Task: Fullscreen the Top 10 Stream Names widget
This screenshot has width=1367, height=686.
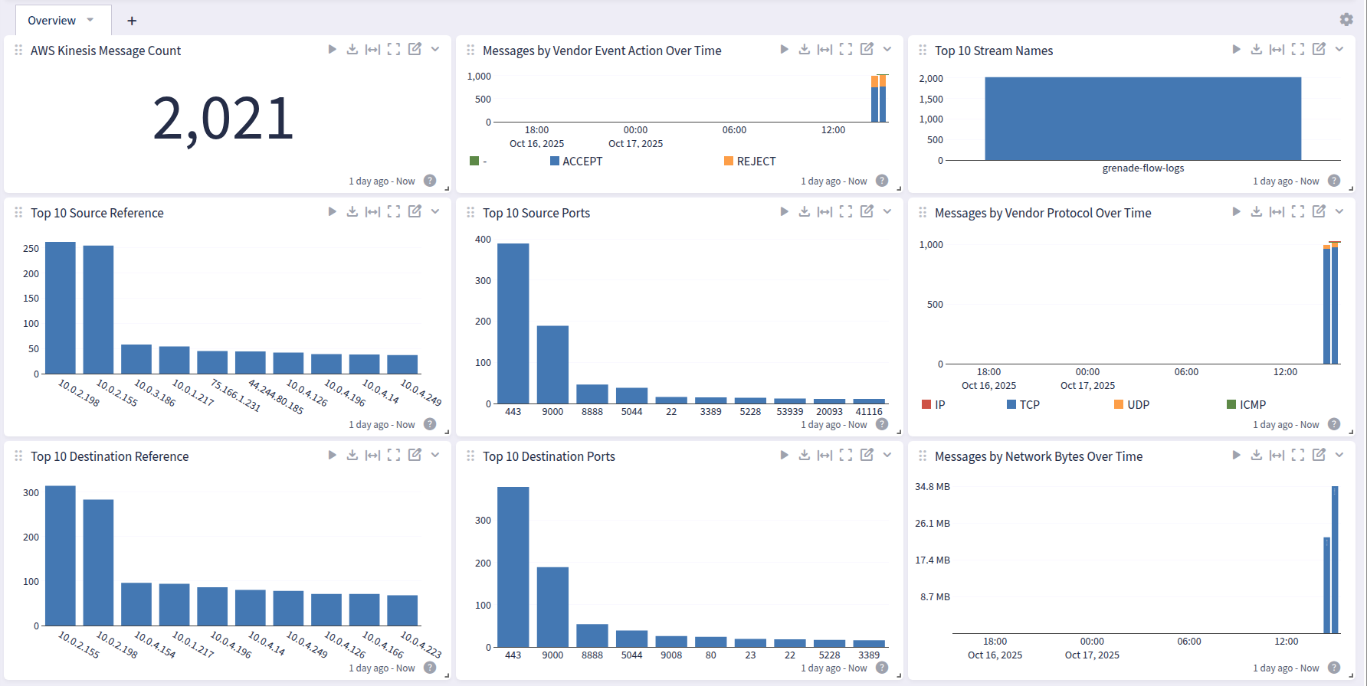Action: pyautogui.click(x=1297, y=49)
